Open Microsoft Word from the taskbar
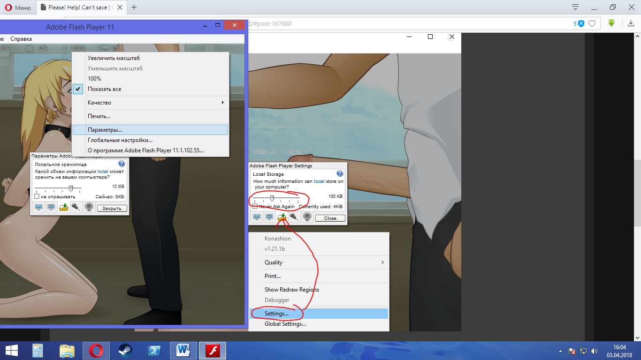This screenshot has width=641, height=360. coord(183,350)
